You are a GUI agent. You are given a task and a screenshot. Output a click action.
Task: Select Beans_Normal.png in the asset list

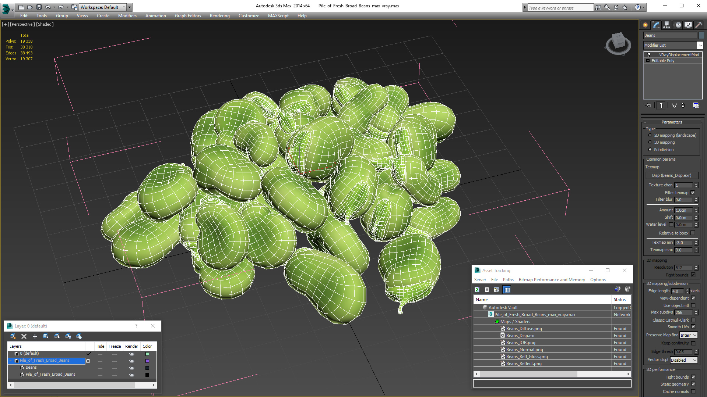[524, 350]
